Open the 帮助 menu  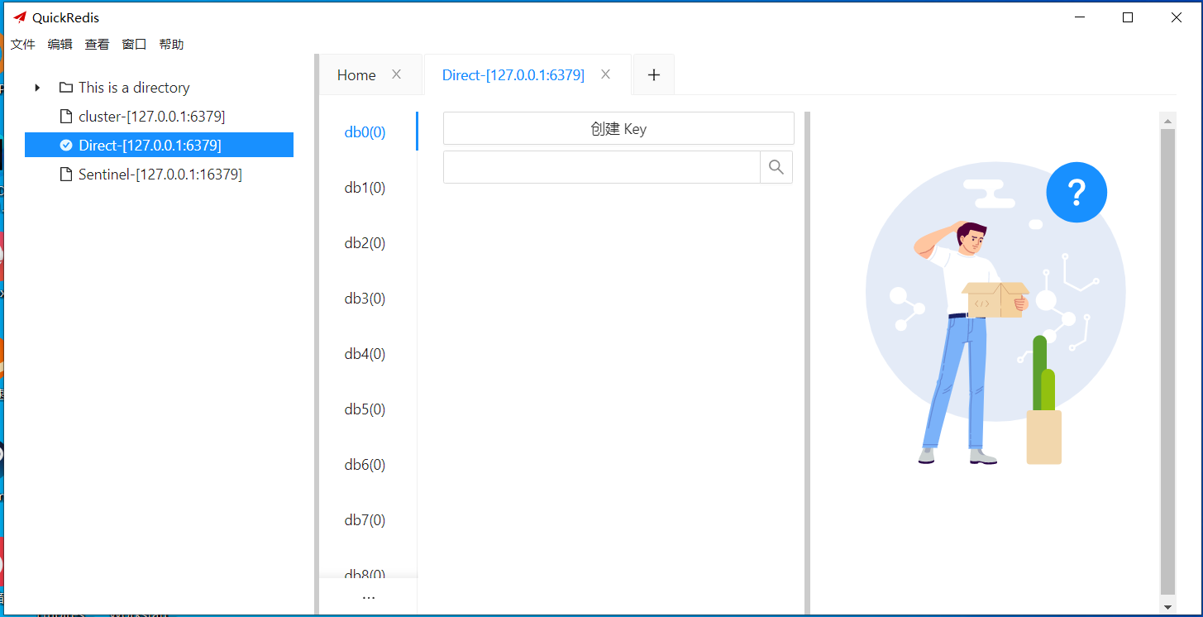171,45
